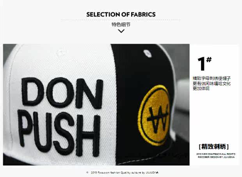Viewport: 242px width, 177px height.
Task: Click the Chinese description paragraph beside the cap
Action: click(x=212, y=83)
